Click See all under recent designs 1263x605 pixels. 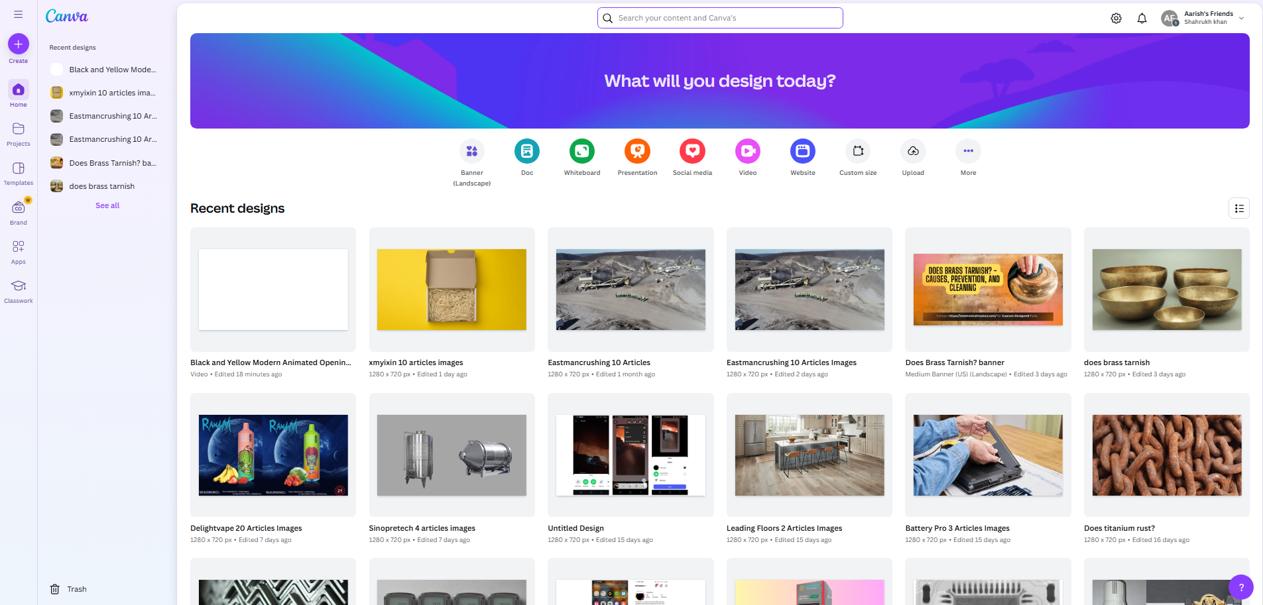coord(107,205)
